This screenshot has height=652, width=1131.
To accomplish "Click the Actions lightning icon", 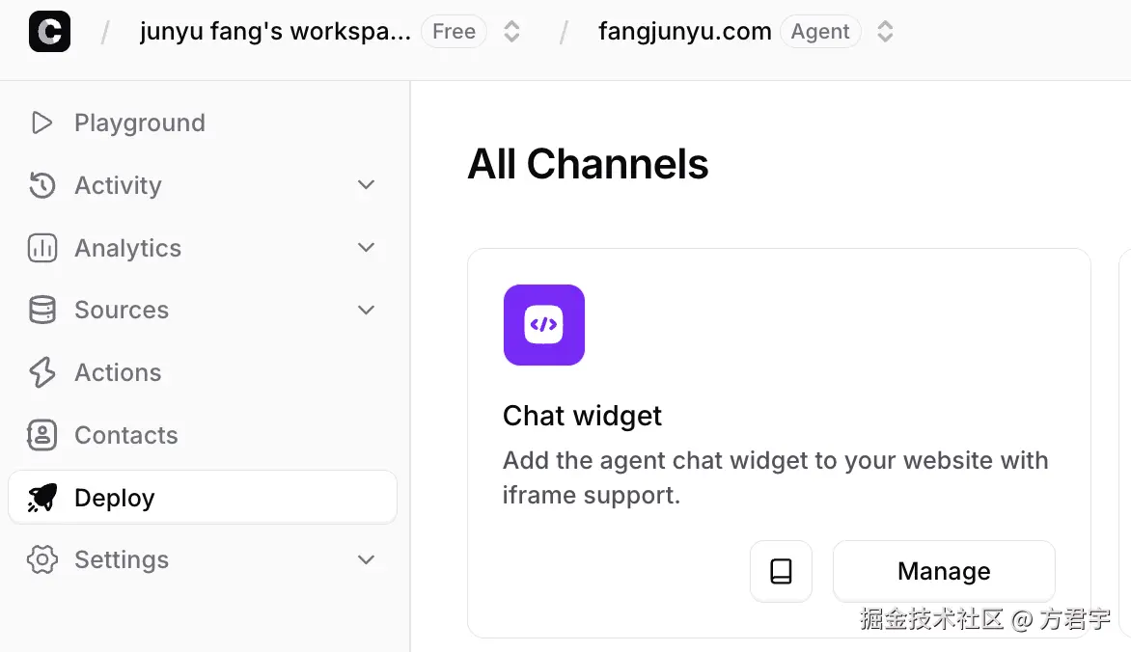I will [x=41, y=372].
